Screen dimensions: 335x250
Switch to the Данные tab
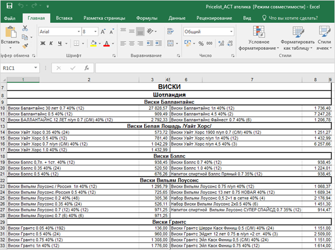[177, 18]
